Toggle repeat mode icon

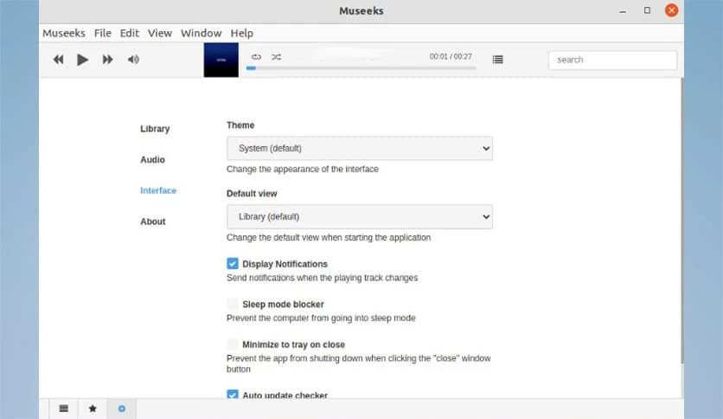coord(256,57)
